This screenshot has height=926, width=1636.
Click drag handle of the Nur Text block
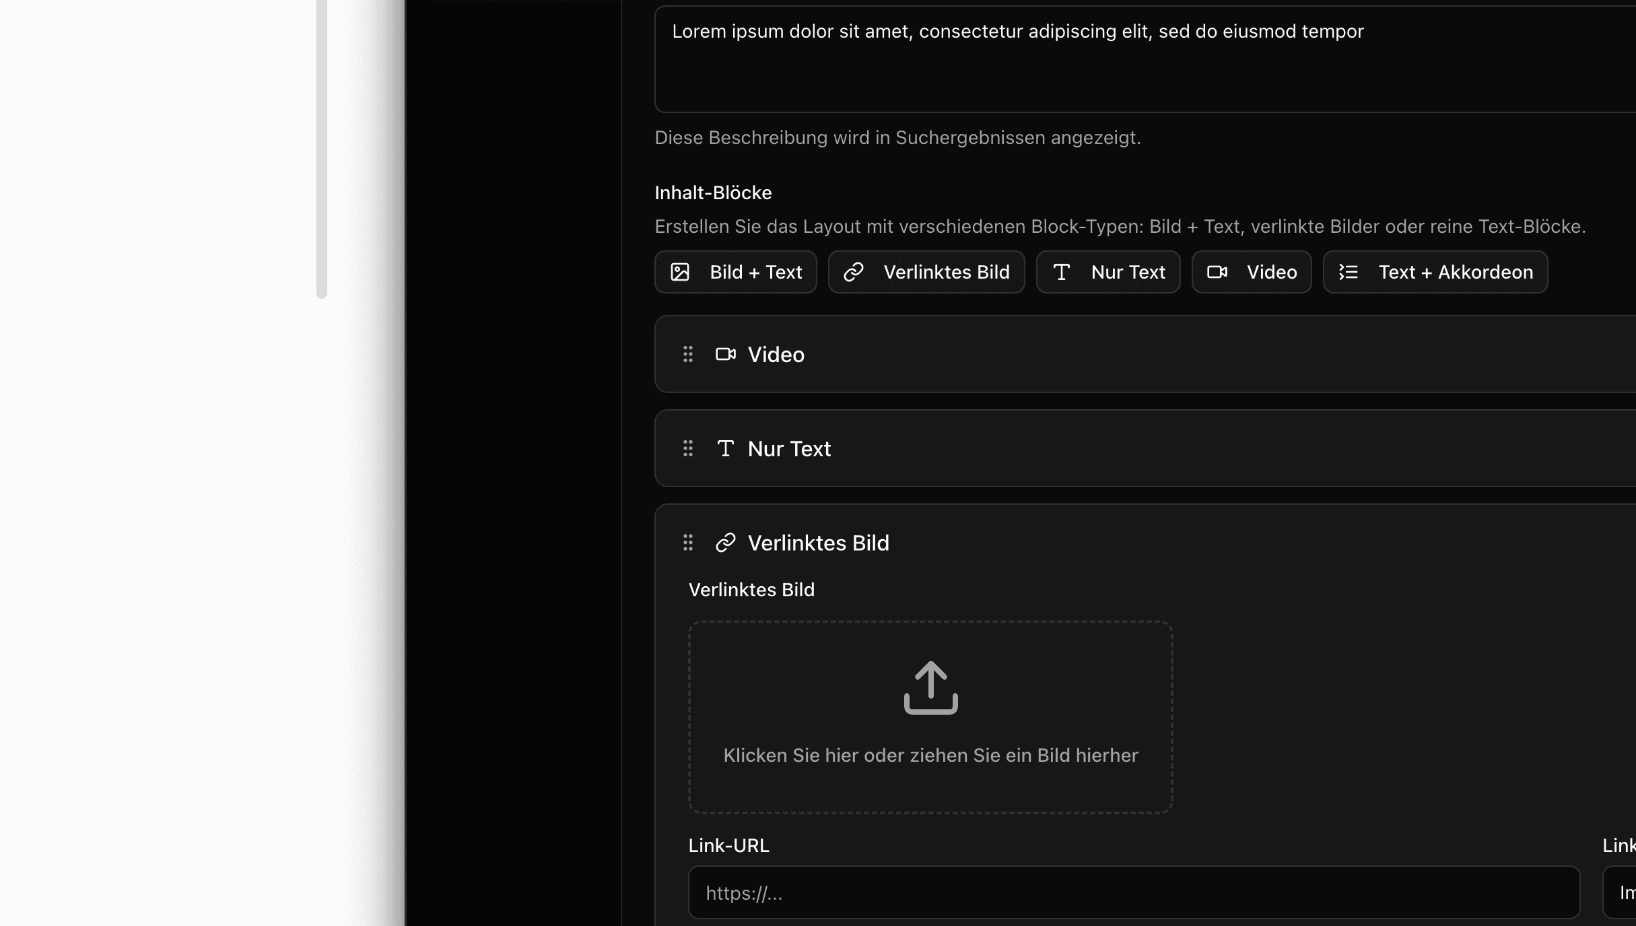click(687, 448)
